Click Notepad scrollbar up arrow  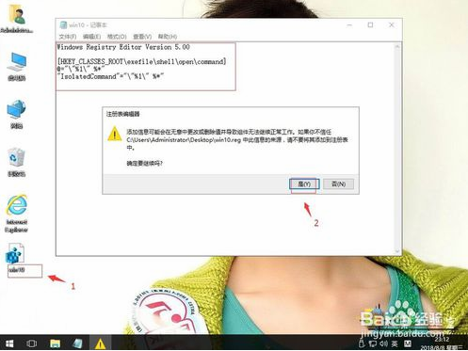(x=397, y=47)
